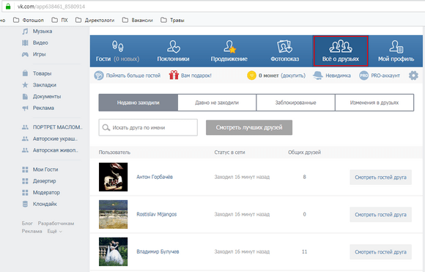Click Антон Горбачёв avatar thumbnail
The height and width of the screenshot is (272, 425).
(114, 177)
